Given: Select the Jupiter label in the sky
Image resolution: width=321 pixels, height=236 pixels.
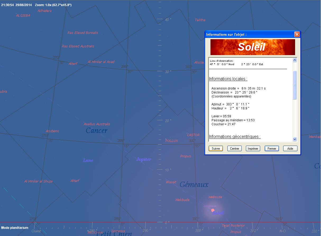Looking at the screenshot, I should click(144, 159).
